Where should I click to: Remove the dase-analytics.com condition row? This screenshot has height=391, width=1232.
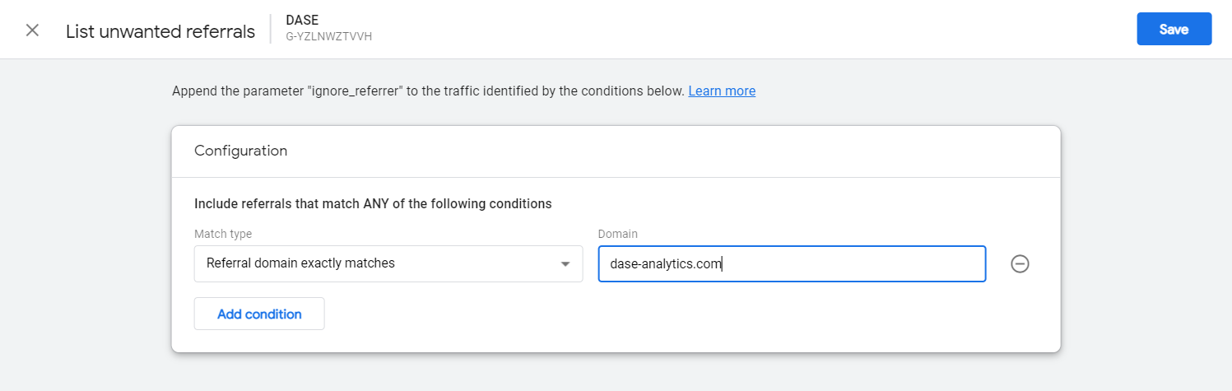1020,264
